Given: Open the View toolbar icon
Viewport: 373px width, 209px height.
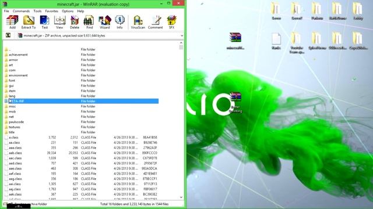Looking at the screenshot, I should [59, 22].
